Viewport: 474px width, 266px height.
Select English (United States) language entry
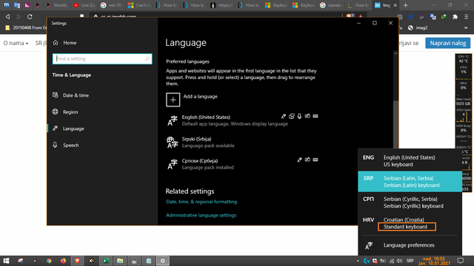242,120
